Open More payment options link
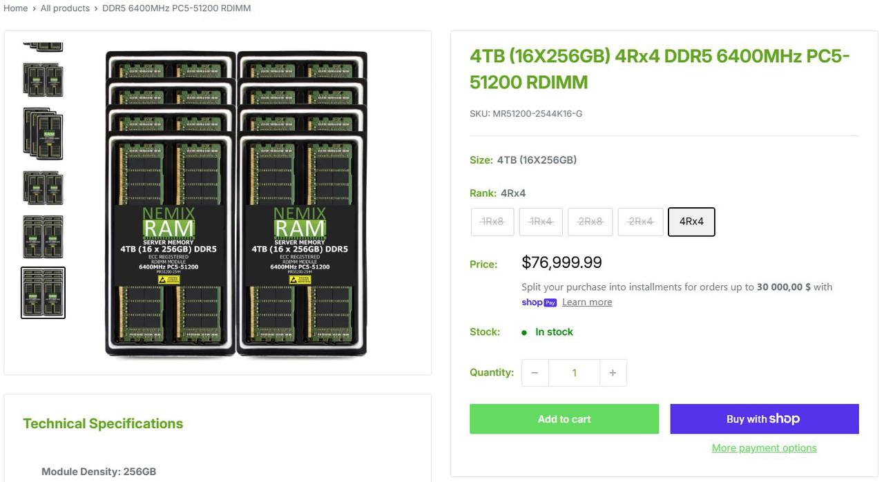This screenshot has height=482, width=884. 764,448
